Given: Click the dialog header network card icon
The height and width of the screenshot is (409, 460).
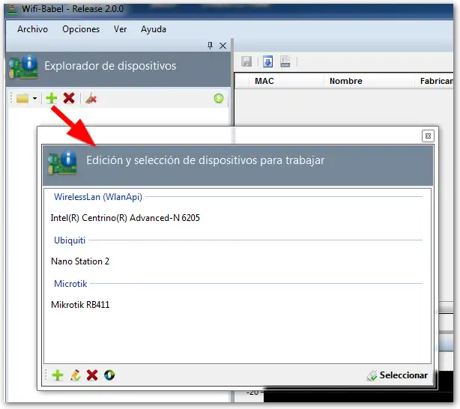Looking at the screenshot, I should [62, 163].
